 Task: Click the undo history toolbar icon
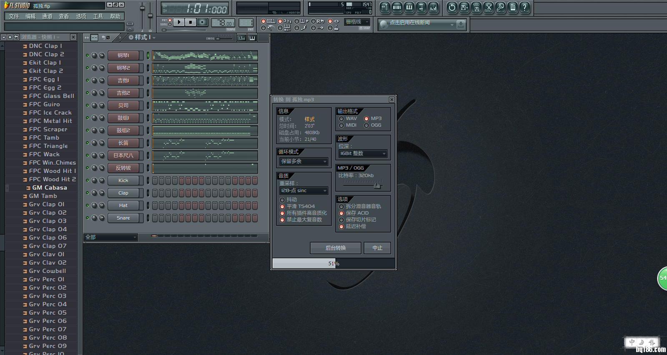[452, 7]
